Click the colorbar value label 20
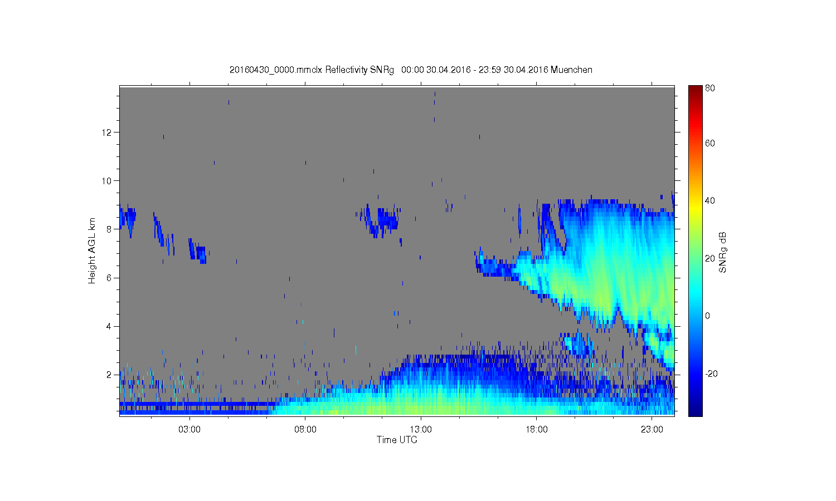 tap(710, 258)
